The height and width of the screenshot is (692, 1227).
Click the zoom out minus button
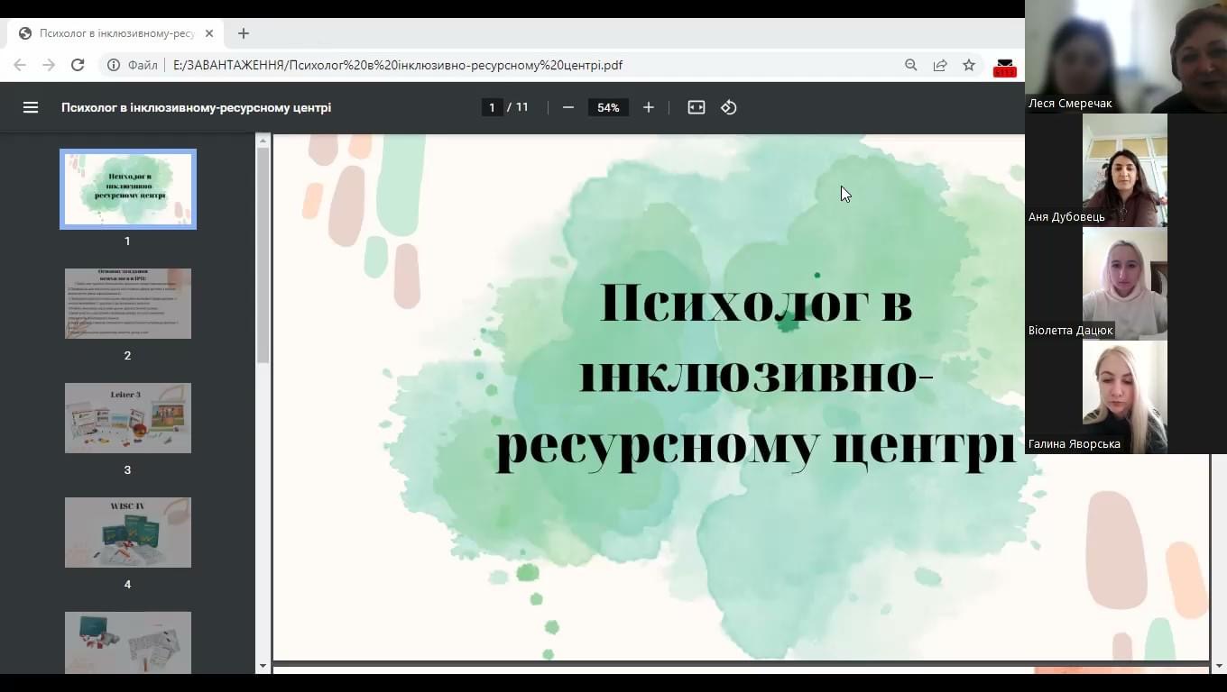[x=568, y=107]
